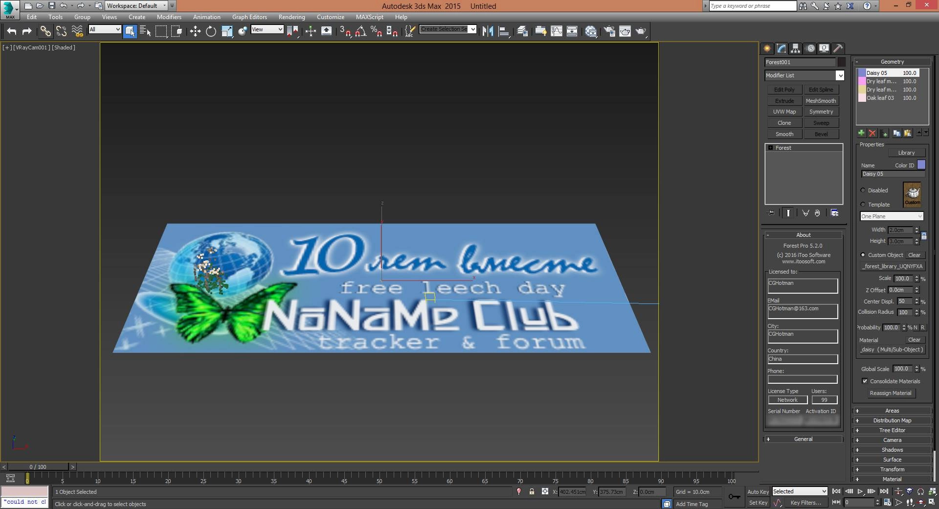This screenshot has width=939, height=509.
Task: Open the selection filter All dropdown
Action: coord(105,29)
